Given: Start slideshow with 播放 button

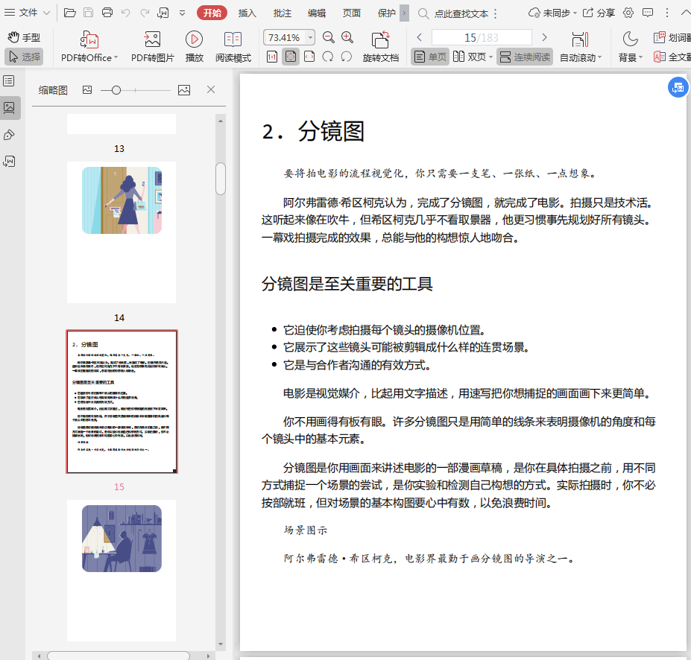Looking at the screenshot, I should tap(194, 39).
